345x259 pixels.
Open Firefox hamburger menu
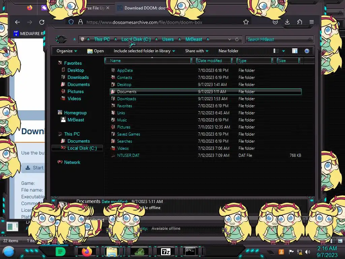(x=312, y=22)
